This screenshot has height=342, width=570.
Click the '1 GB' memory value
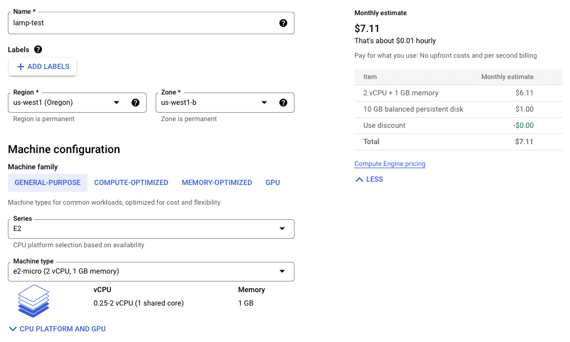[x=246, y=303]
